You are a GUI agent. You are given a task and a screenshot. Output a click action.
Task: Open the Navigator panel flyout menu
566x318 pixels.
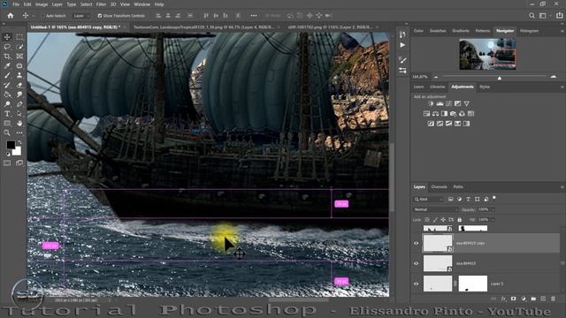[x=562, y=31]
